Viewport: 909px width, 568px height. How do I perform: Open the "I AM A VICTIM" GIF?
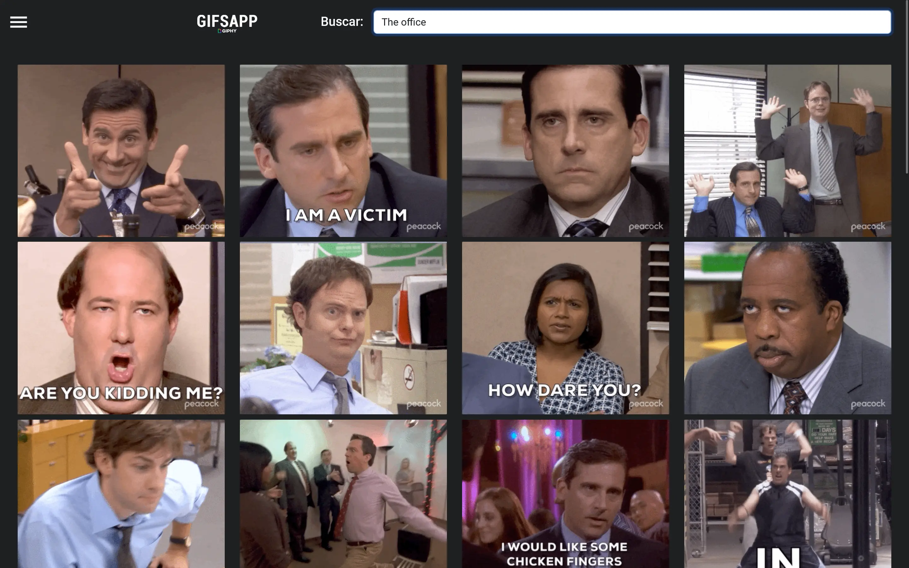343,151
